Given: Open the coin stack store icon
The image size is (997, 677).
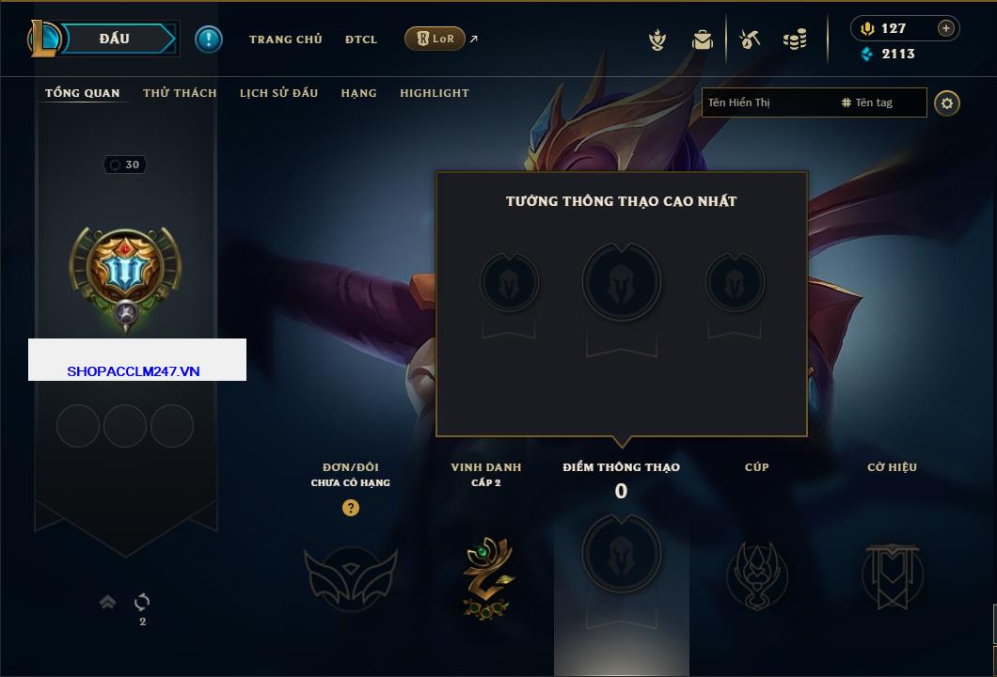Looking at the screenshot, I should [x=795, y=40].
